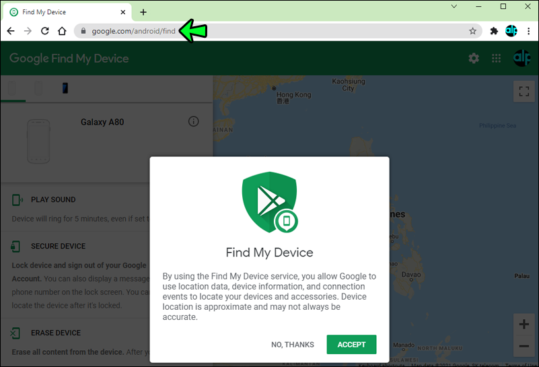Viewport: 539px width, 367px height.
Task: Click the Galaxy A80 phone image
Action: 38,141
